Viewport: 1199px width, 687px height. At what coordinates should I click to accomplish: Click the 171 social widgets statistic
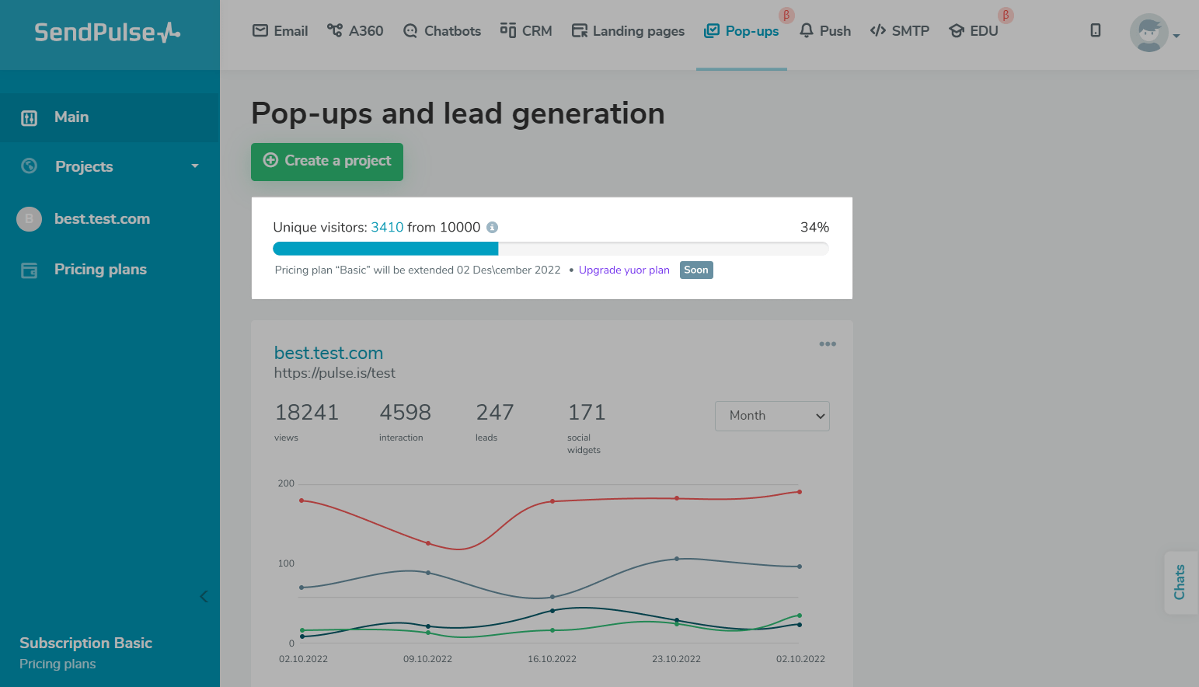(x=587, y=413)
